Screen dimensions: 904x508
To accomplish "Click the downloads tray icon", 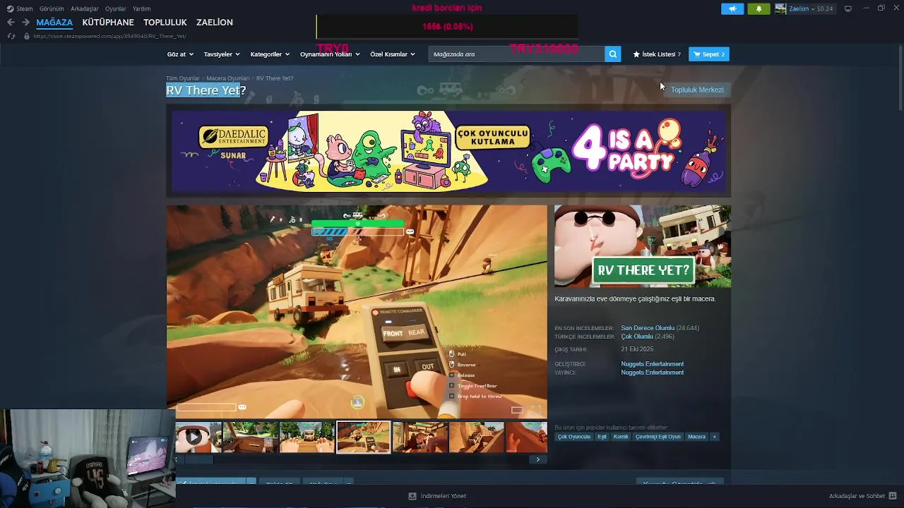I will click(x=412, y=496).
